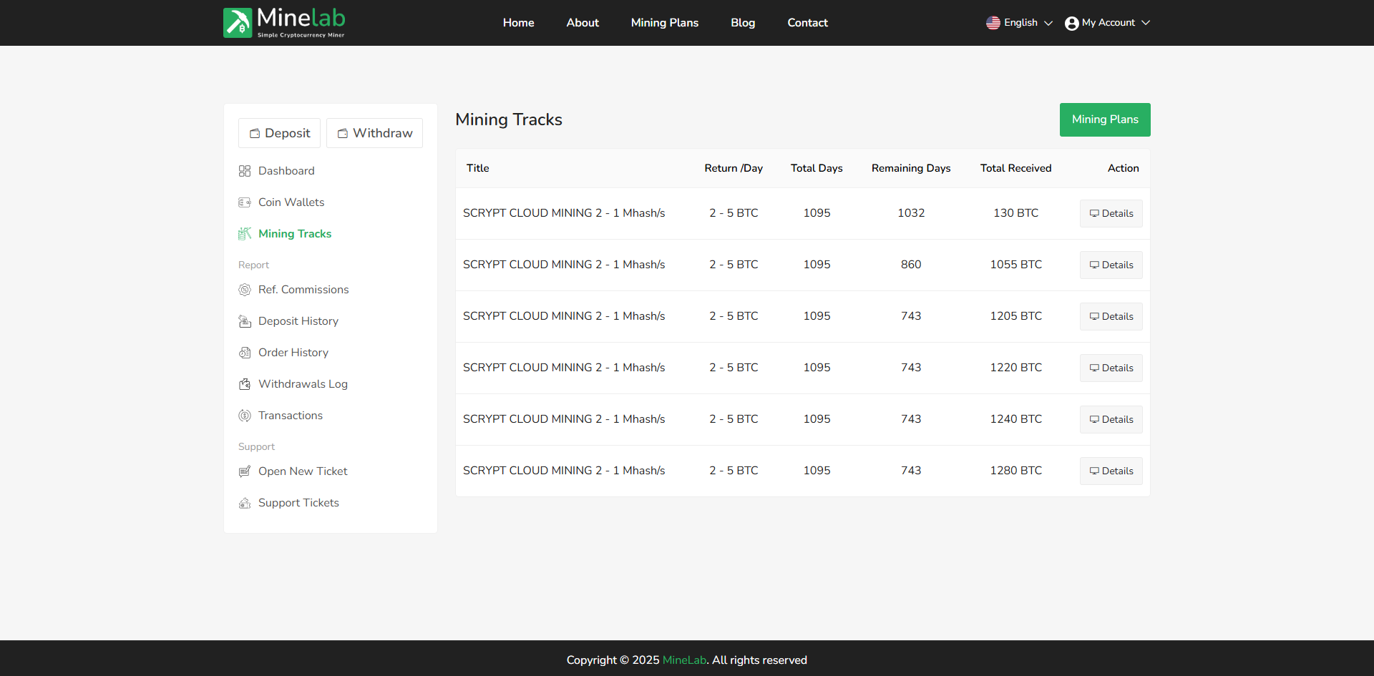
Task: Click the Open New Ticket icon
Action: 245,471
